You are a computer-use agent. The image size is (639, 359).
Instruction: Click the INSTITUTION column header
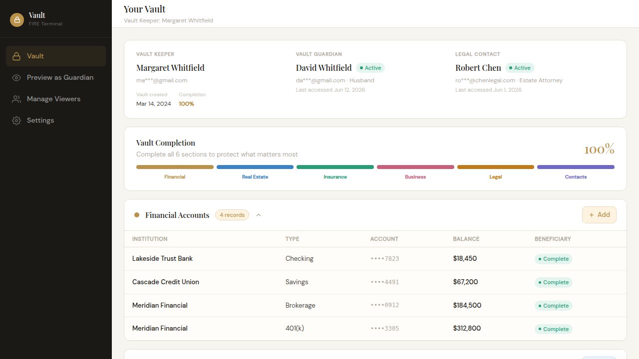(150, 239)
